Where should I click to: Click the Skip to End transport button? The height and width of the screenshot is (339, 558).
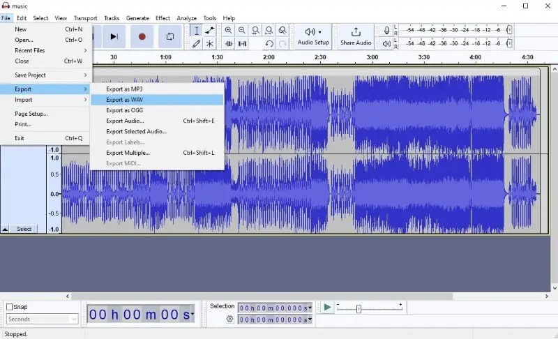coord(114,36)
